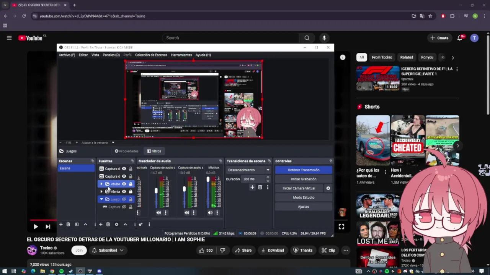
Task: Open Spotify from the taskbar
Action: tap(61, 271)
